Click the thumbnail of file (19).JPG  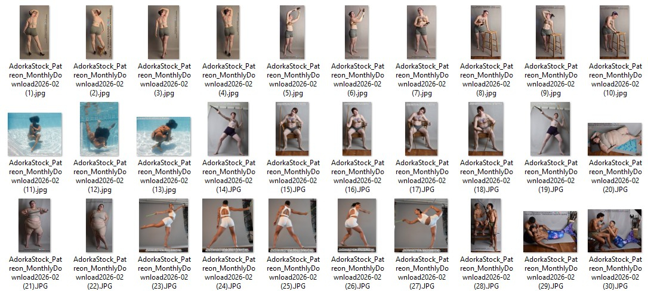pyautogui.click(x=550, y=129)
